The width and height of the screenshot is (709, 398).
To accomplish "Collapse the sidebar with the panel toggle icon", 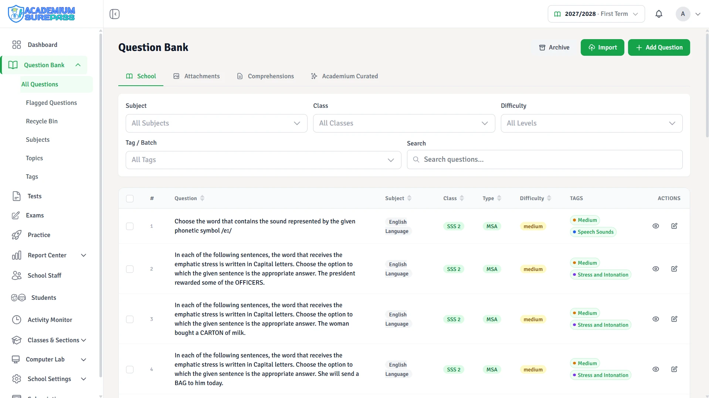I will click(x=115, y=14).
